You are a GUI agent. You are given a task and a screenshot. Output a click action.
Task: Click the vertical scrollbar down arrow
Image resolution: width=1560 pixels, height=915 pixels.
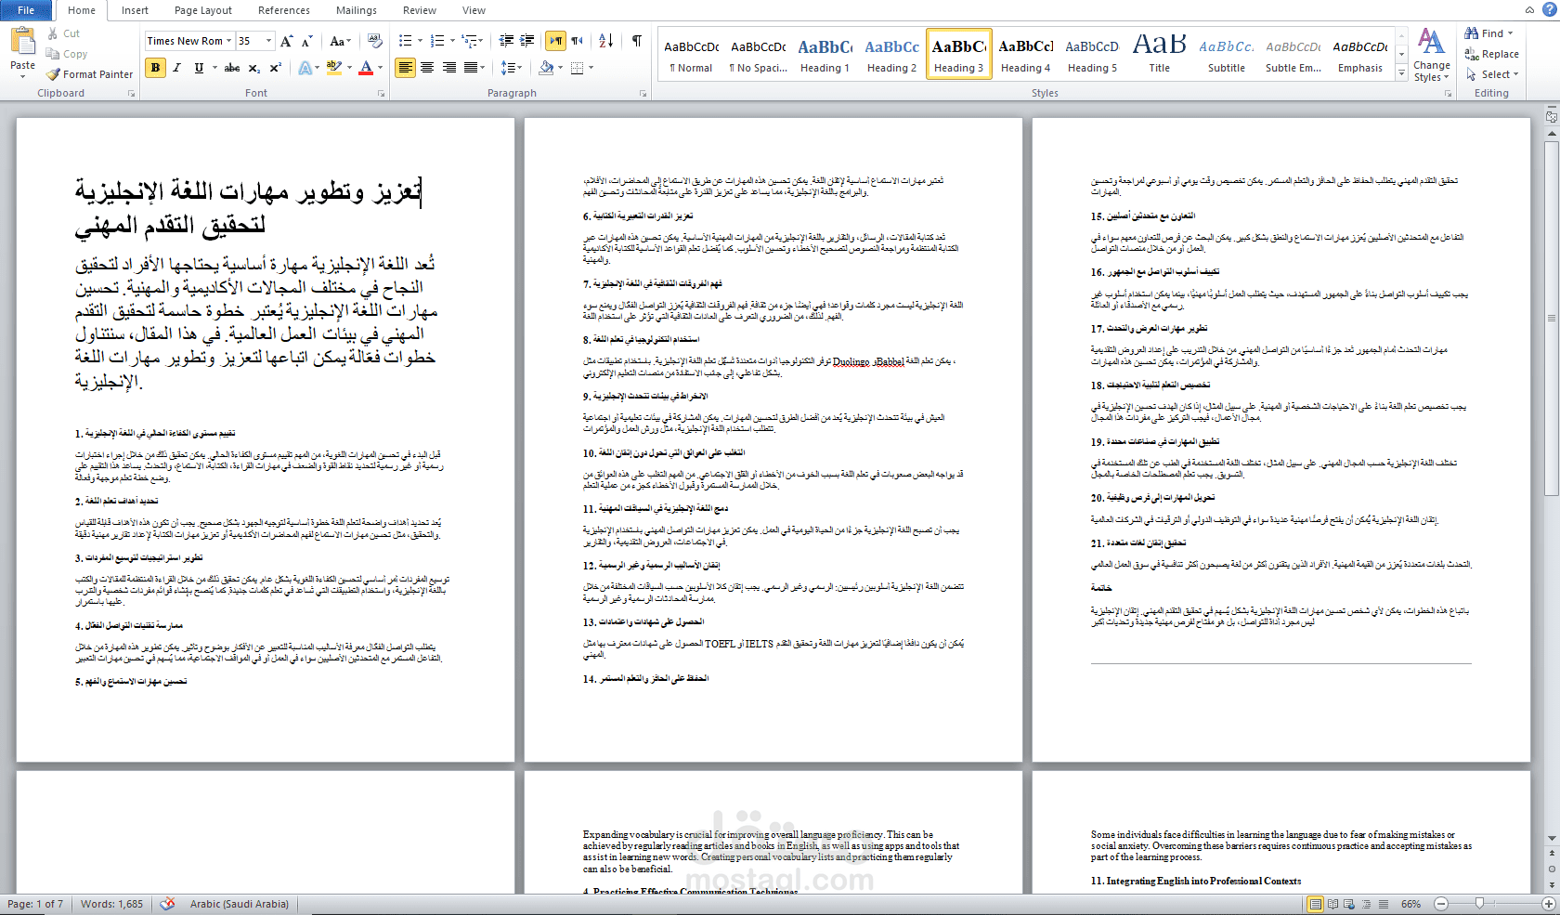pos(1552,839)
